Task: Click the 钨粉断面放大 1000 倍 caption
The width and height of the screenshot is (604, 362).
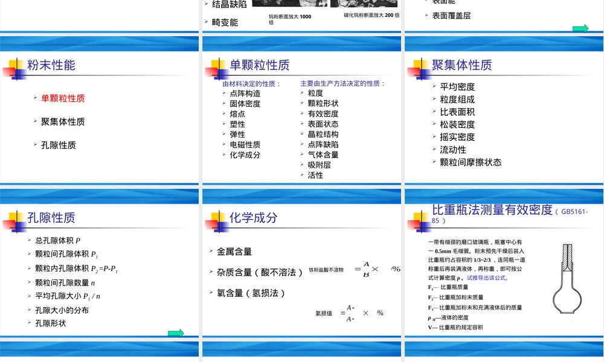Action: pos(290,19)
